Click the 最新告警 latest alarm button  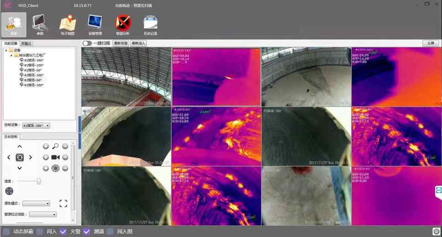[x=121, y=43]
